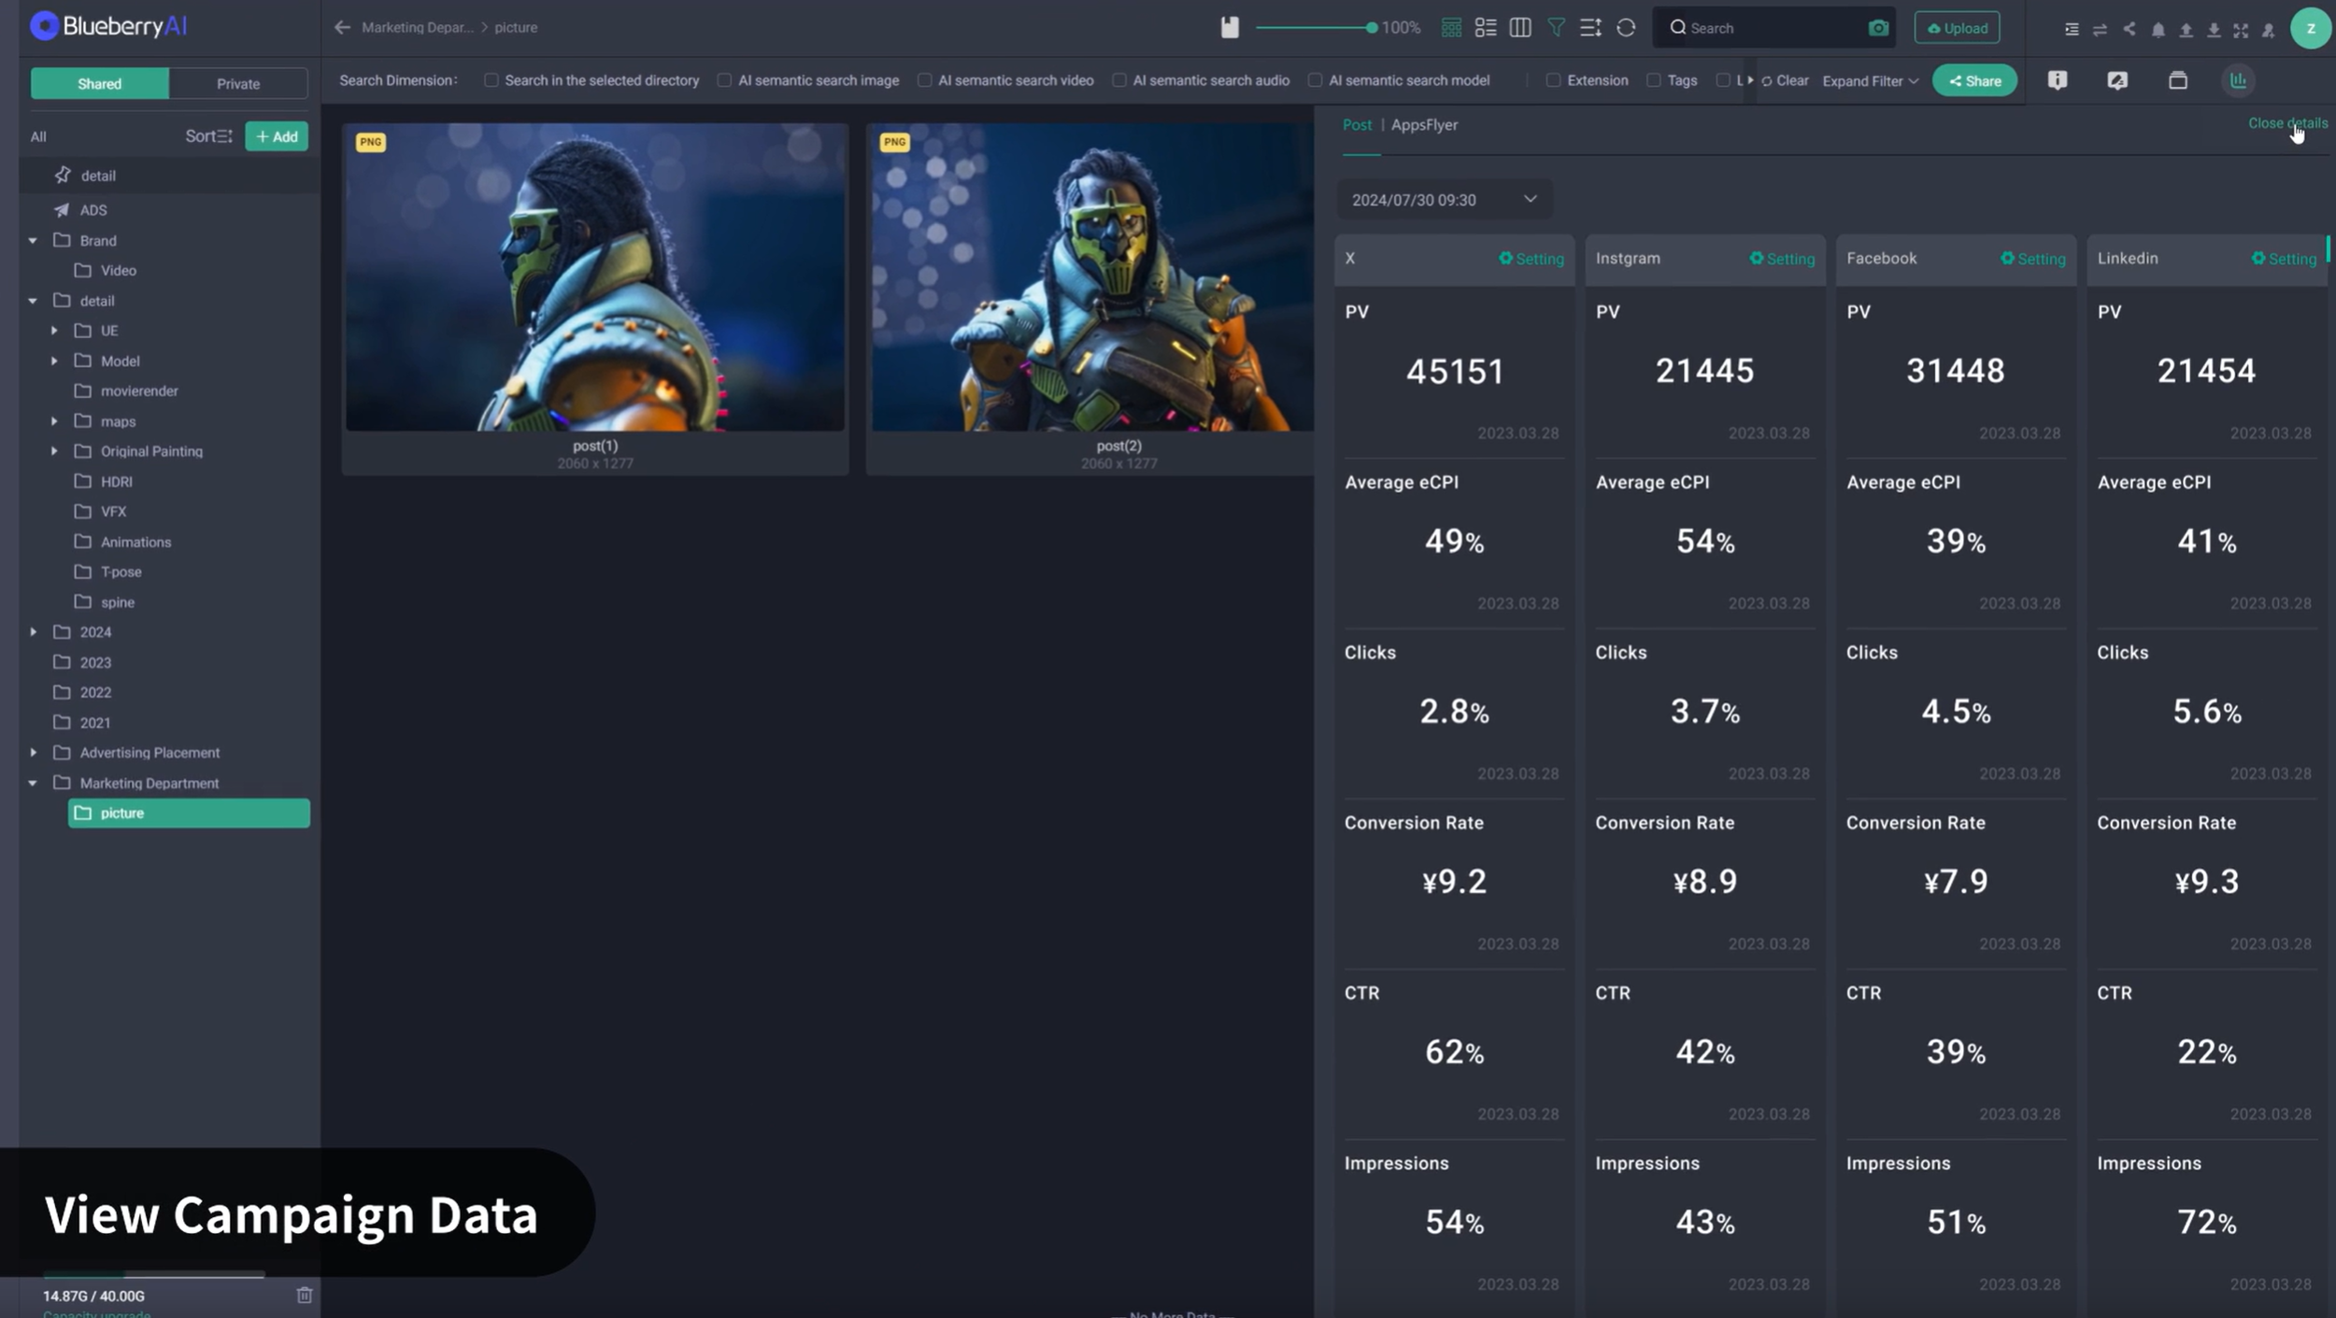Switch to column view layout

tap(1520, 27)
